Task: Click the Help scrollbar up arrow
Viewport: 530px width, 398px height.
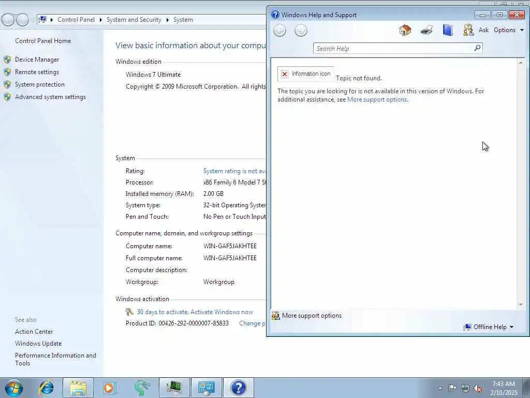Action: click(521, 63)
